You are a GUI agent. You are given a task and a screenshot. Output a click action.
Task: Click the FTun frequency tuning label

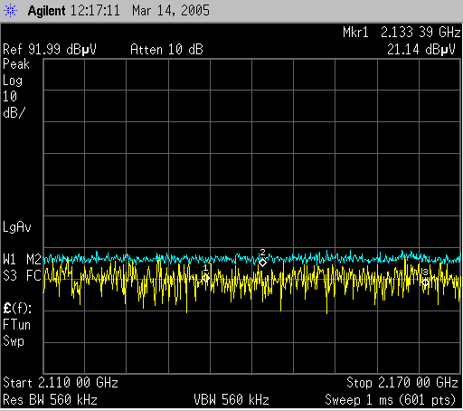click(17, 325)
